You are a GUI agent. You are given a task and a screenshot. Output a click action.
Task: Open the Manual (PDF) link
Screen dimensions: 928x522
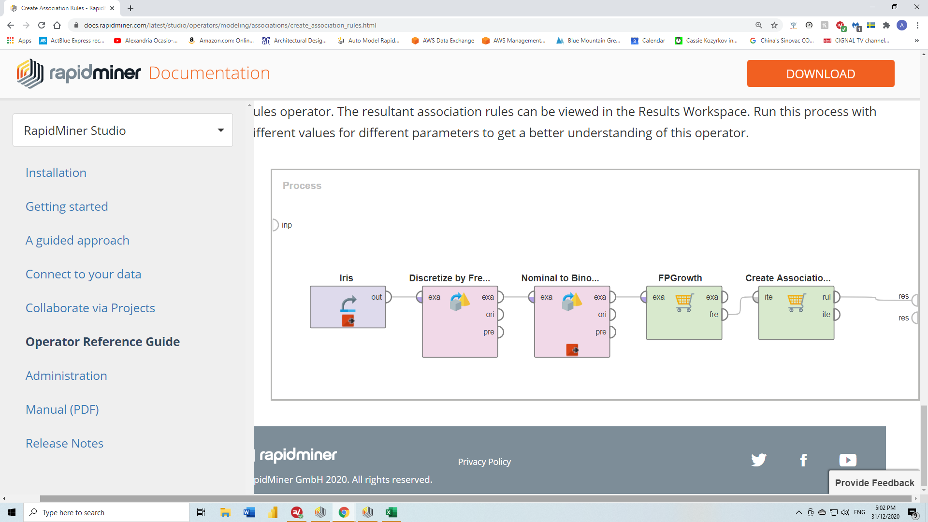tap(62, 409)
